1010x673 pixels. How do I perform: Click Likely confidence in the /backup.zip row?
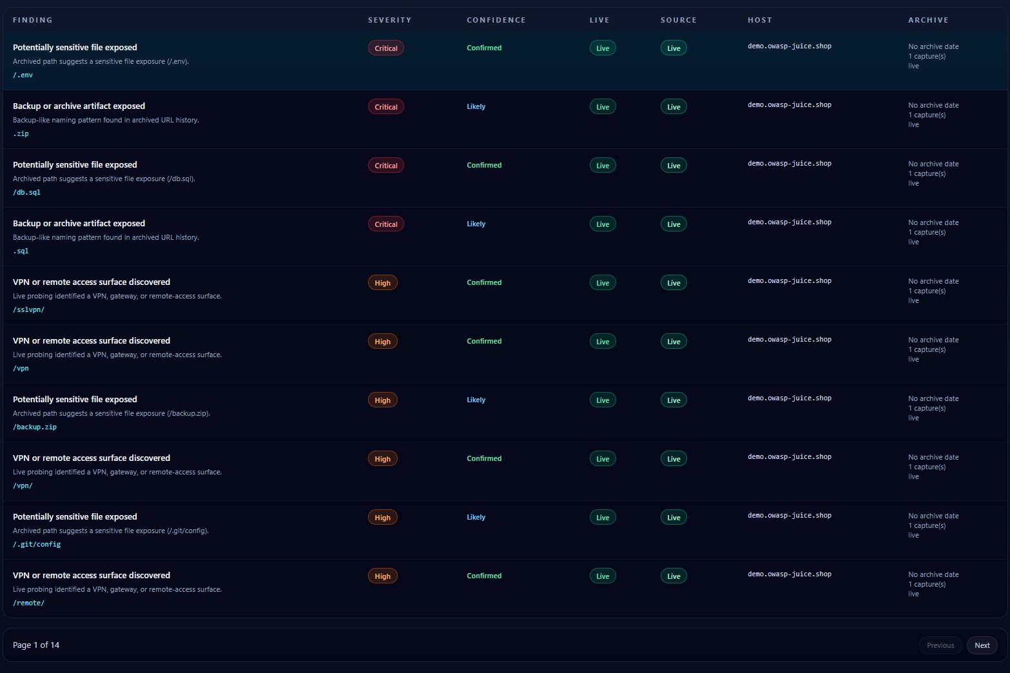pos(476,400)
